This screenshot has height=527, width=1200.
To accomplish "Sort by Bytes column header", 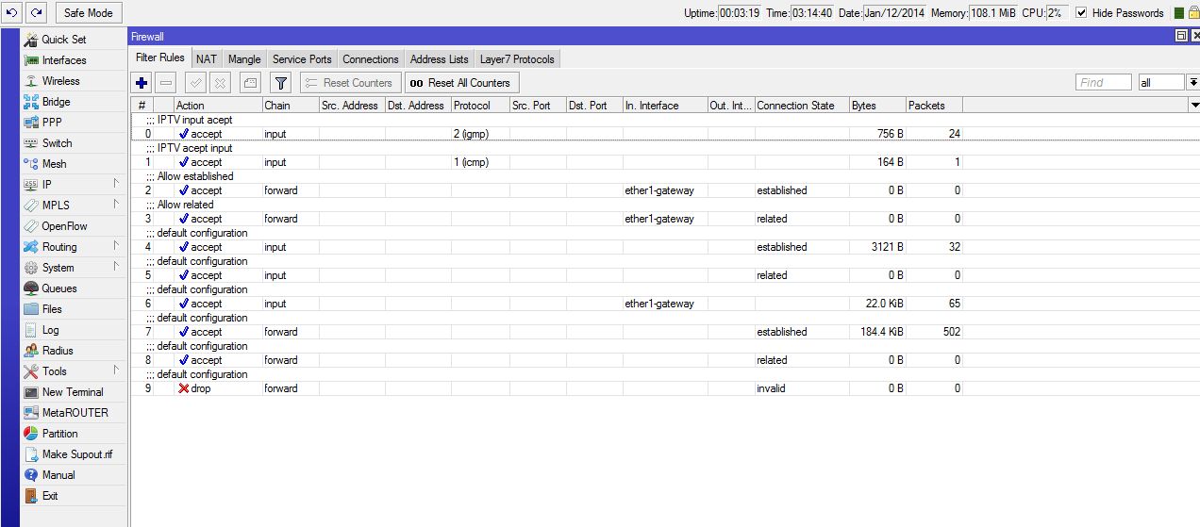I will (877, 106).
